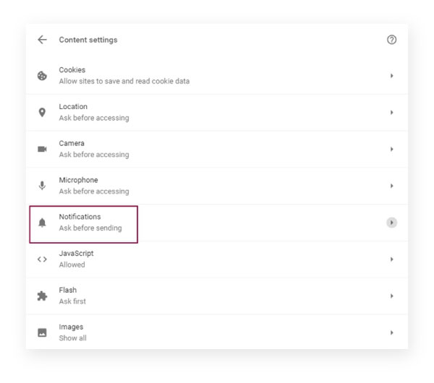Click the Cookies cookie icon
This screenshot has width=434, height=383.
(42, 75)
